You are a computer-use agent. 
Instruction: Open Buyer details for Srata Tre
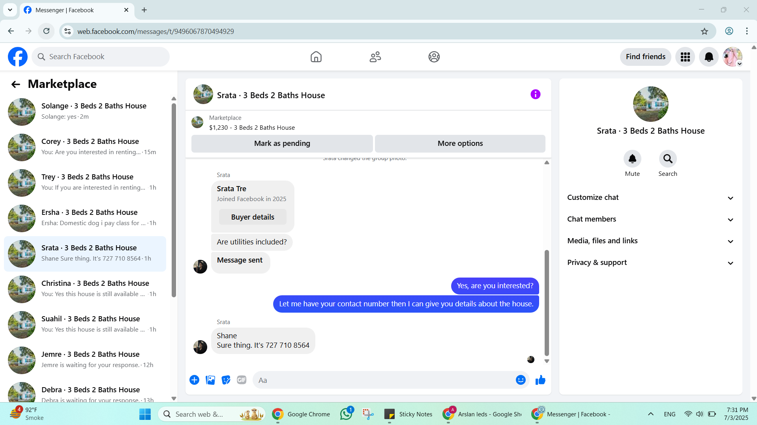coord(253,217)
